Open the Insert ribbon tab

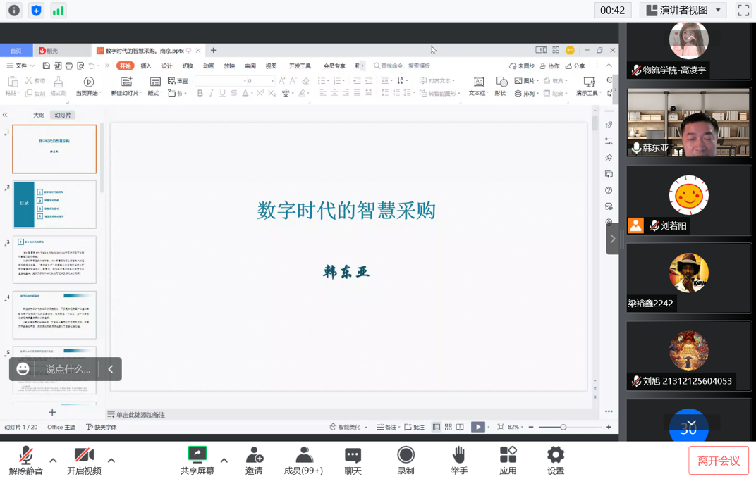click(146, 66)
